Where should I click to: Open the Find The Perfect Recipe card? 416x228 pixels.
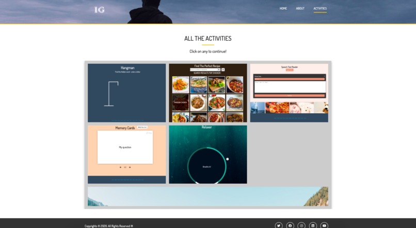click(208, 93)
